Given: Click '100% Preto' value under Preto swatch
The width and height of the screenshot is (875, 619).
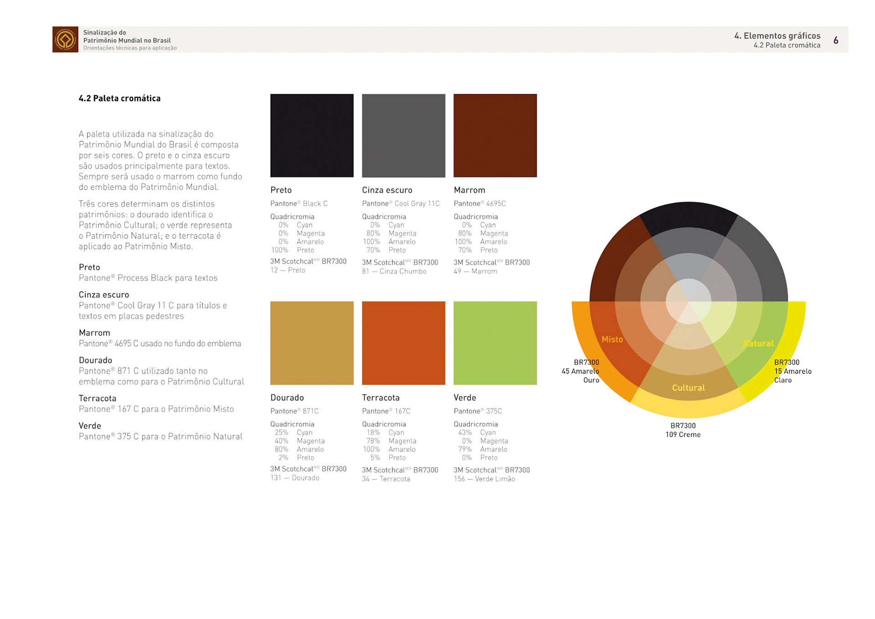Looking at the screenshot, I should pos(293,250).
